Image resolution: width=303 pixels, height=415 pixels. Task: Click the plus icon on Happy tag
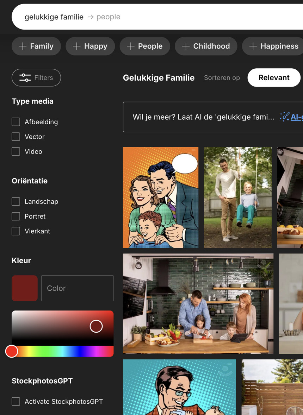pyautogui.click(x=76, y=46)
